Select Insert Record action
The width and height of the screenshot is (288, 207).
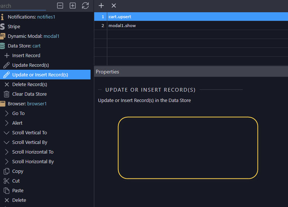click(x=26, y=55)
